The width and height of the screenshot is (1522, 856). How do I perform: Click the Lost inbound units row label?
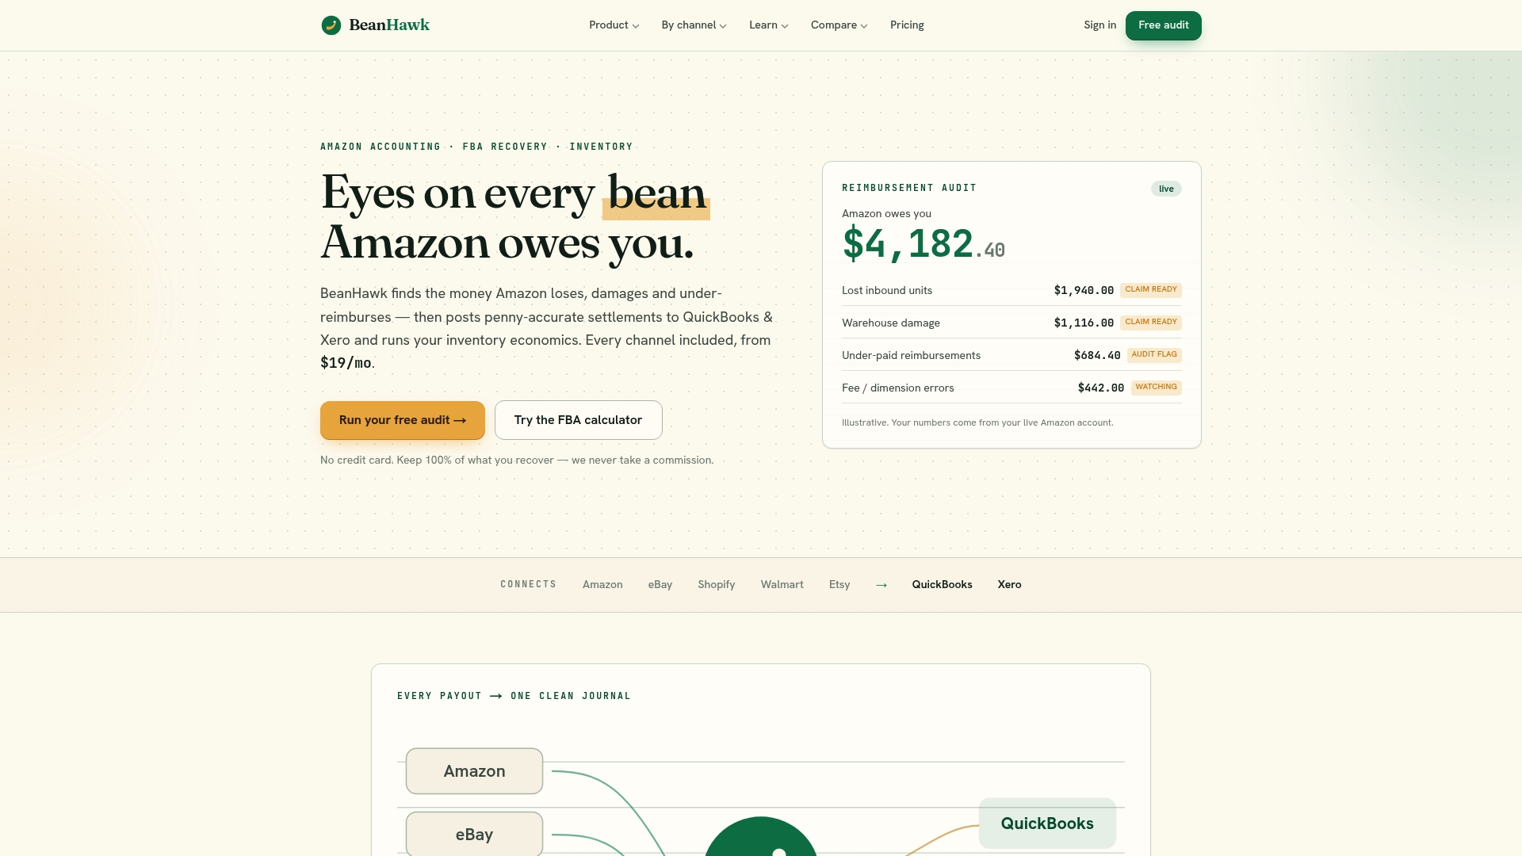point(887,291)
